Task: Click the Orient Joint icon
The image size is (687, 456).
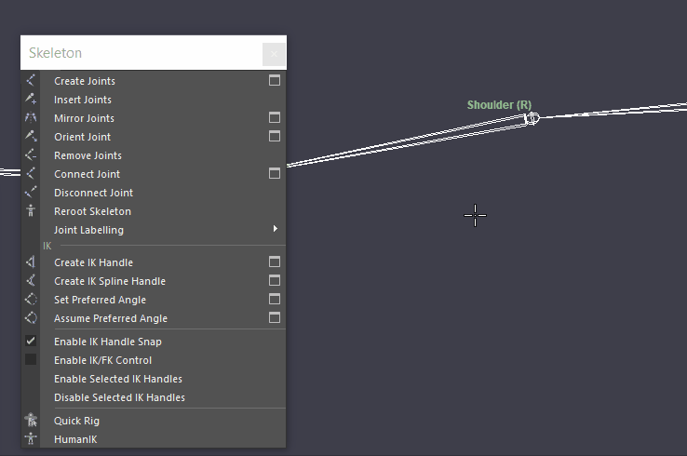Action: 30,136
